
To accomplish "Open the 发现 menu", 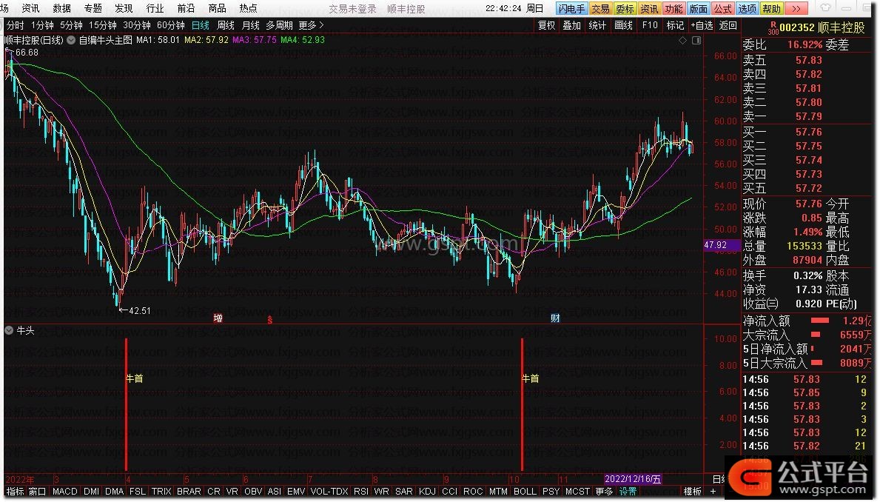I will click(124, 8).
